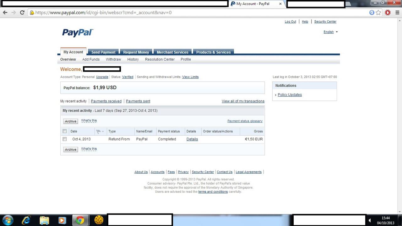The image size is (402, 226).
Task: Switch to Send Payment tab
Action: click(103, 52)
